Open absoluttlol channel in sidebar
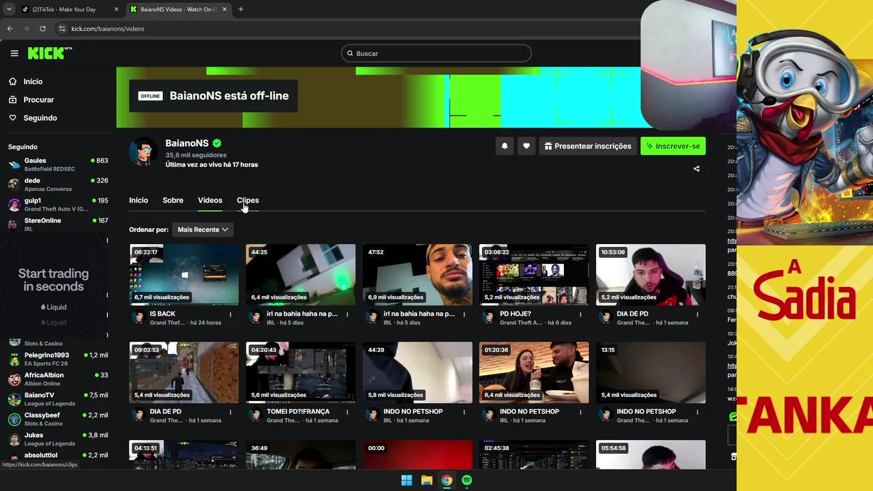 (x=57, y=456)
